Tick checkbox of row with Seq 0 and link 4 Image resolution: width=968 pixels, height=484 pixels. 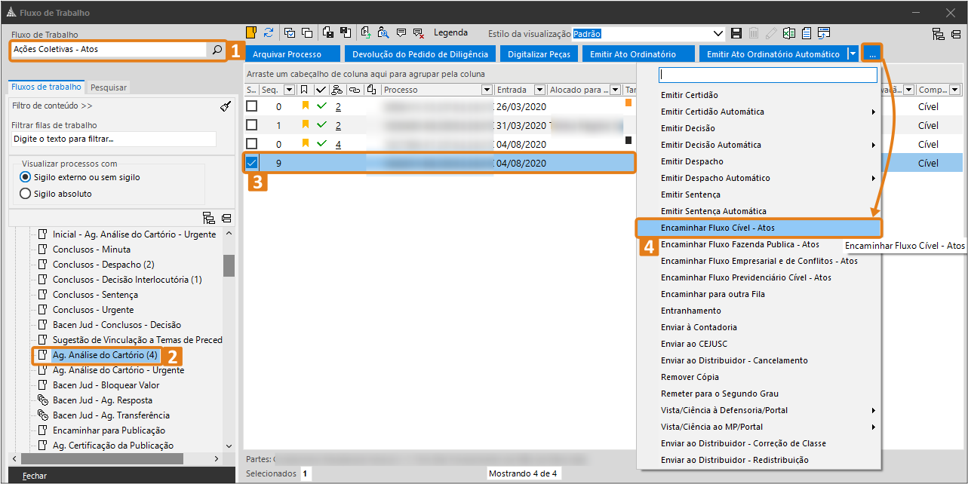(x=252, y=143)
